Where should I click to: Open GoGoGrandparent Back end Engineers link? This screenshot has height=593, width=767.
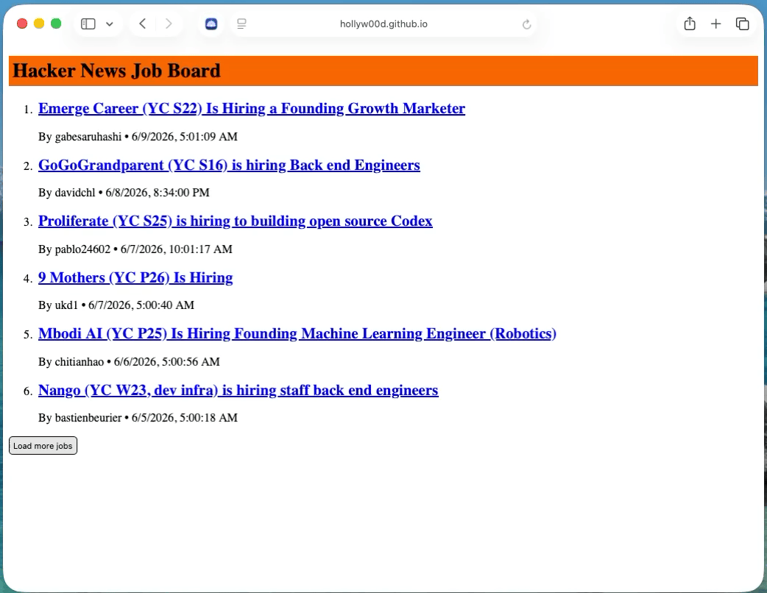pos(229,166)
